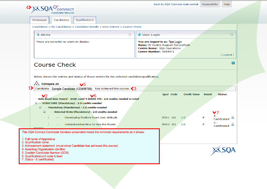
Task: Click the Alerts panel icon
Action: coord(38,35)
